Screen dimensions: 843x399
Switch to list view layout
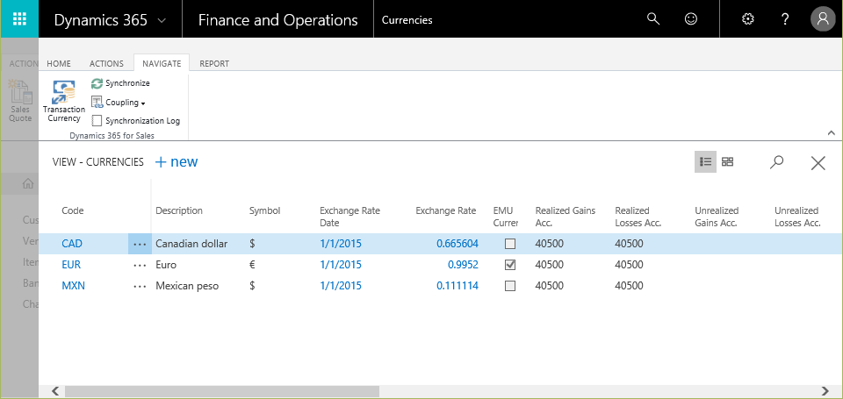[x=705, y=161]
